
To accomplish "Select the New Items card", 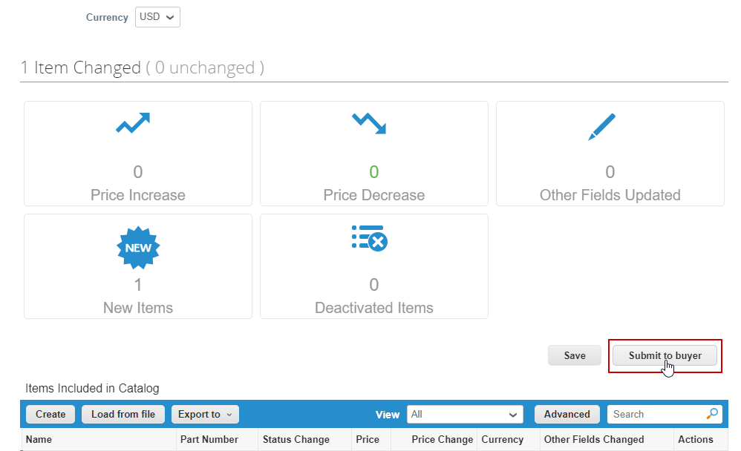I will click(x=138, y=266).
